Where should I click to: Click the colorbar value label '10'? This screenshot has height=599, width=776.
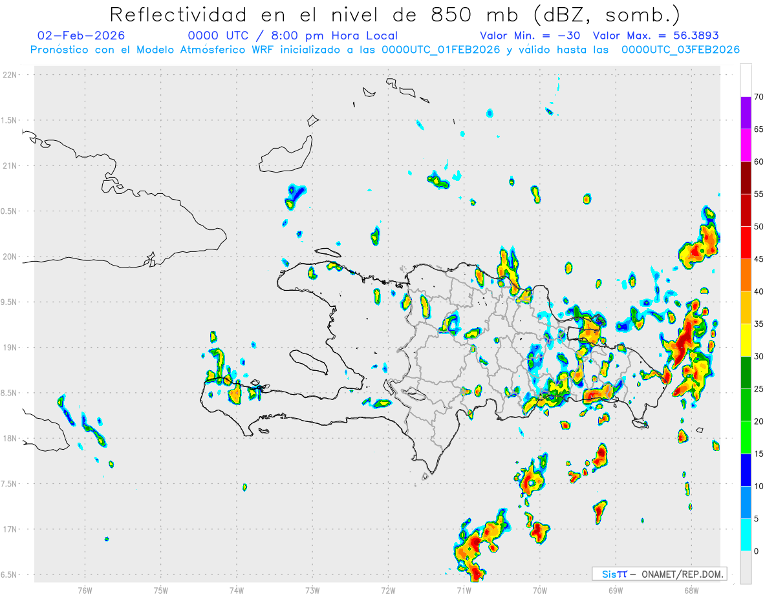(x=759, y=487)
